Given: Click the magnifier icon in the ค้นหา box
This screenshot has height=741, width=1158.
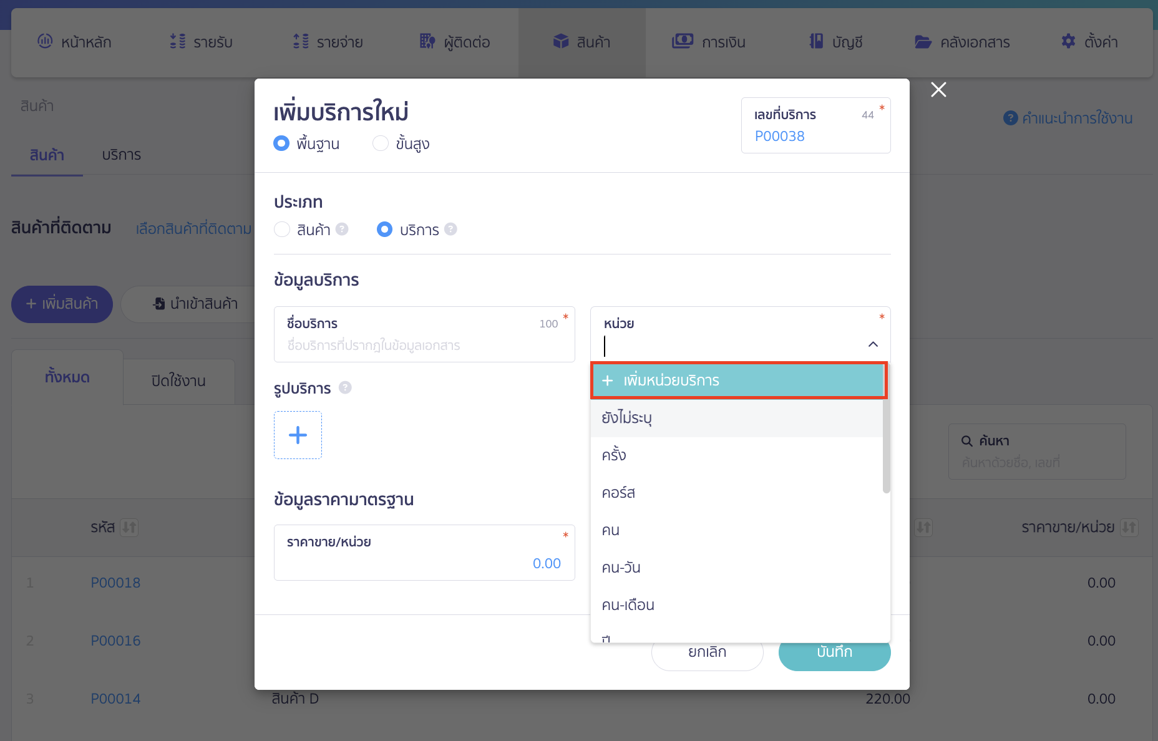Looking at the screenshot, I should pos(967,440).
